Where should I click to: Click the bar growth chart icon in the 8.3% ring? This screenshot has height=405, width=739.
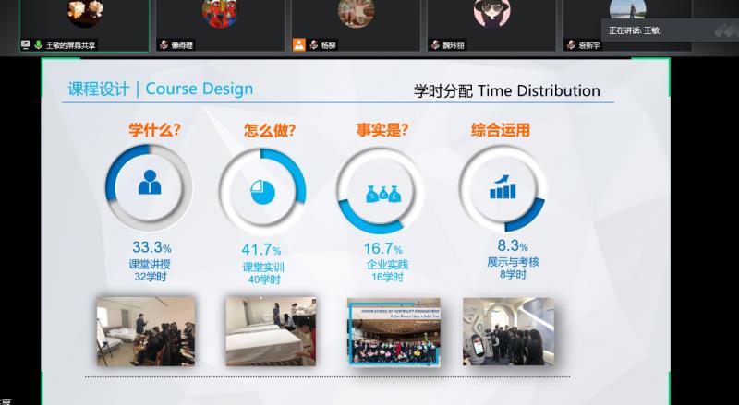503,187
